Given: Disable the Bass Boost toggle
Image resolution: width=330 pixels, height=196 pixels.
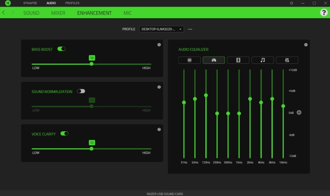Looking at the screenshot, I should click(x=62, y=49).
